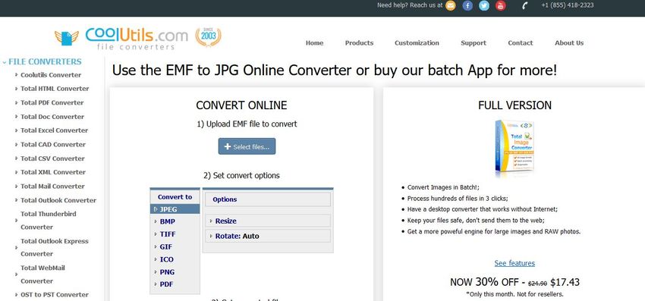Follow the See features link
Viewport: 645px width, 301px height.
514,263
